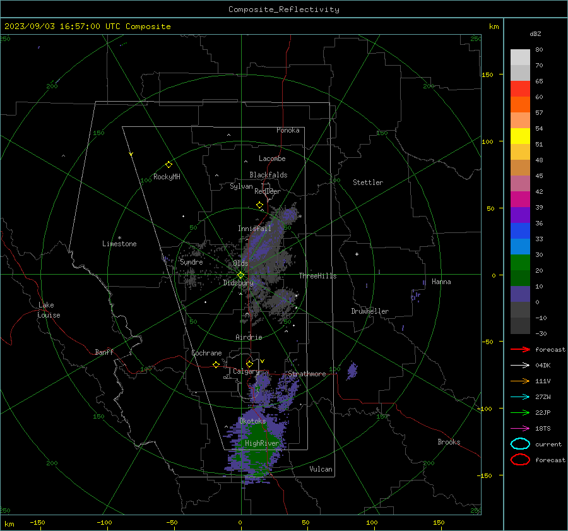Click the Banff city label
568x531 pixels.
tap(104, 352)
